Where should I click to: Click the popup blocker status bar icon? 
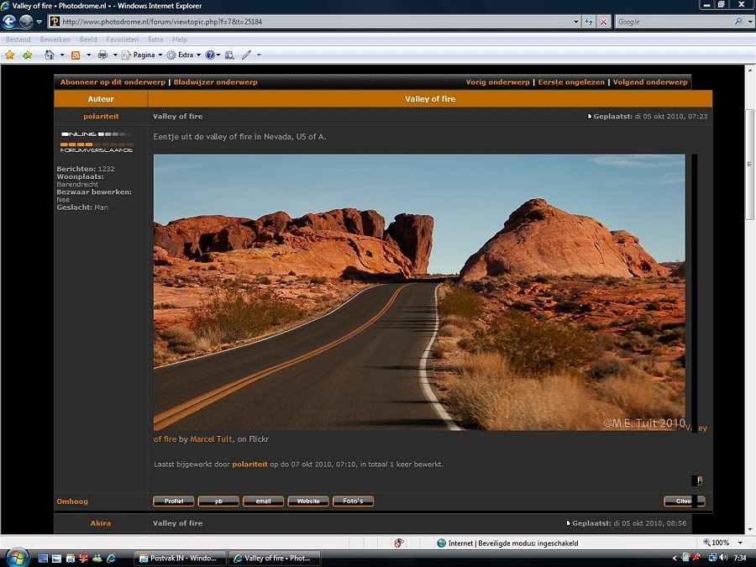point(399,543)
